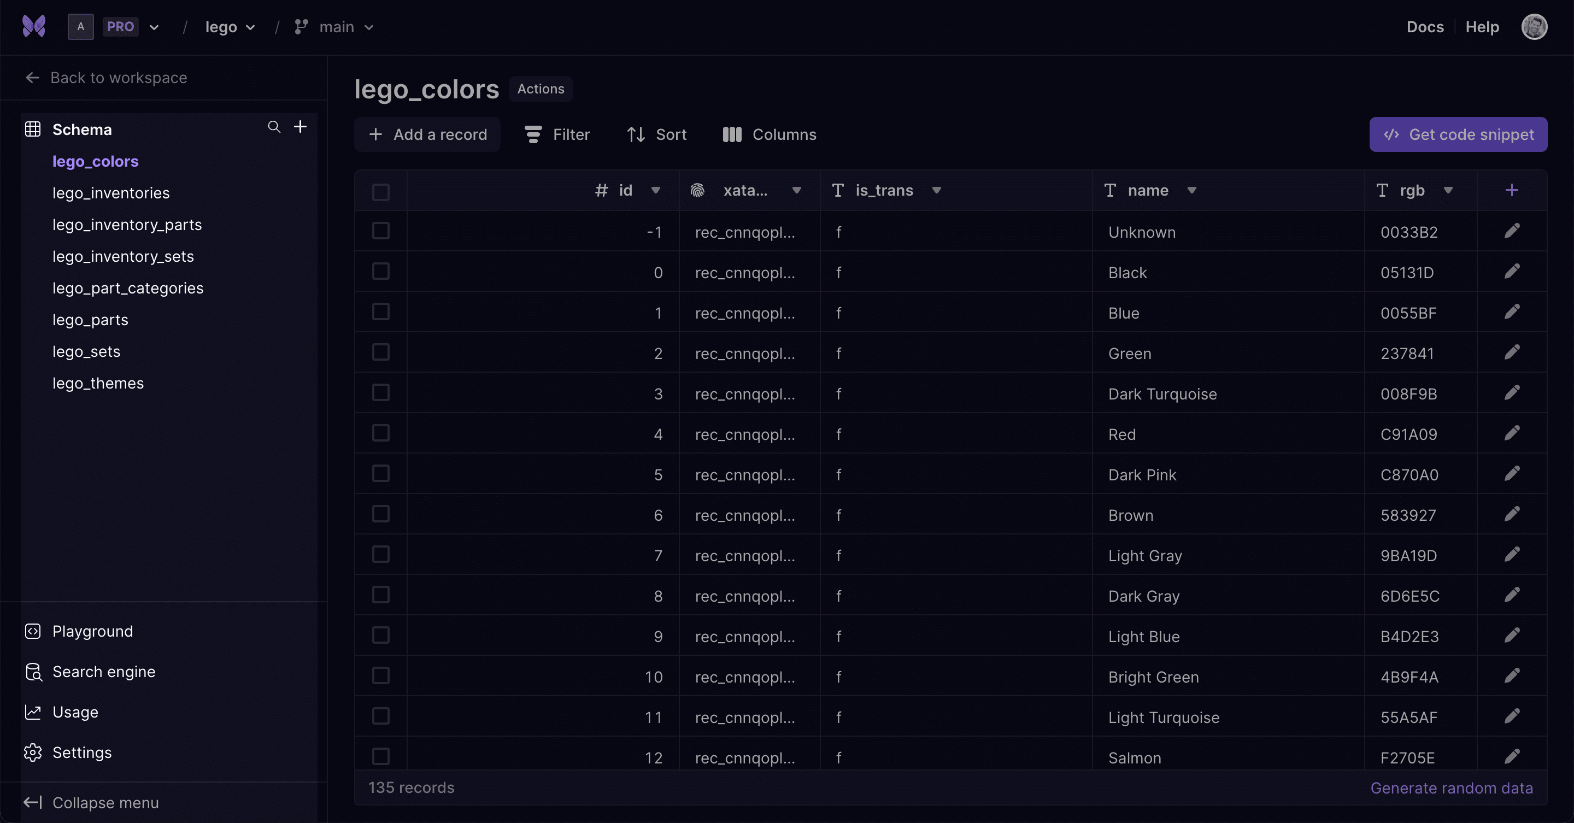Edit the Red row with pencil icon
The height and width of the screenshot is (823, 1574).
click(x=1512, y=433)
